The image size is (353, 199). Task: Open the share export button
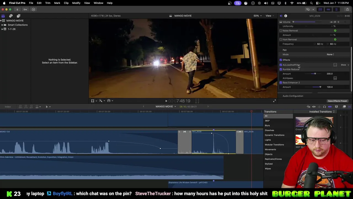tap(348, 9)
